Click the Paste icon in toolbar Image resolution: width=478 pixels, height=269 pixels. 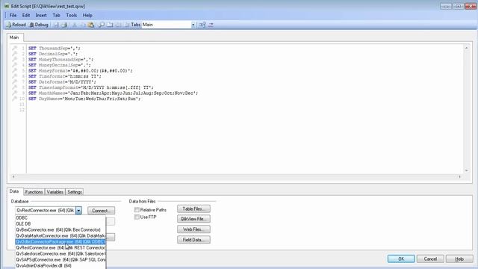[x=91, y=25]
